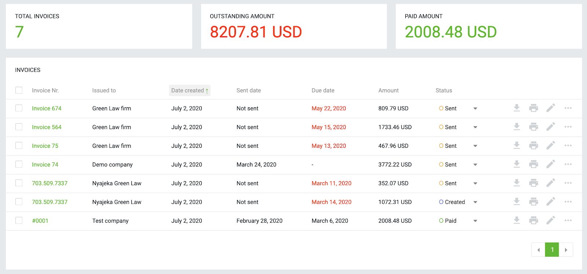This screenshot has height=274, width=587.
Task: Go to next page in pagination
Action: [x=566, y=250]
